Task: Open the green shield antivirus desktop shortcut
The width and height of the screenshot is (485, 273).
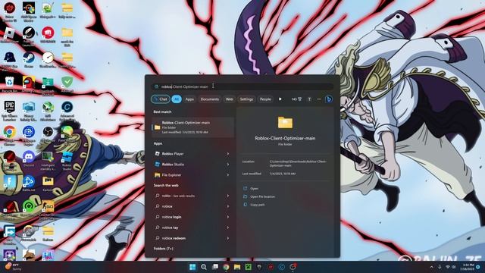Action: pos(67,84)
